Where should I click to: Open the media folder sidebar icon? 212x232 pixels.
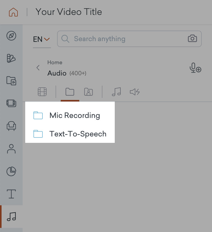[11, 81]
